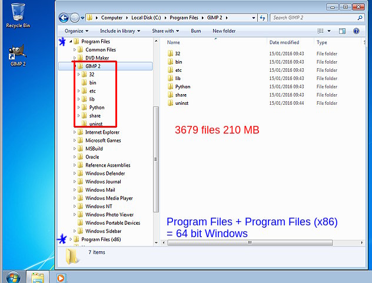Screen dimensions: 372x283
Task: Select bin under GIMP 2 in tree
Action: 92,83
